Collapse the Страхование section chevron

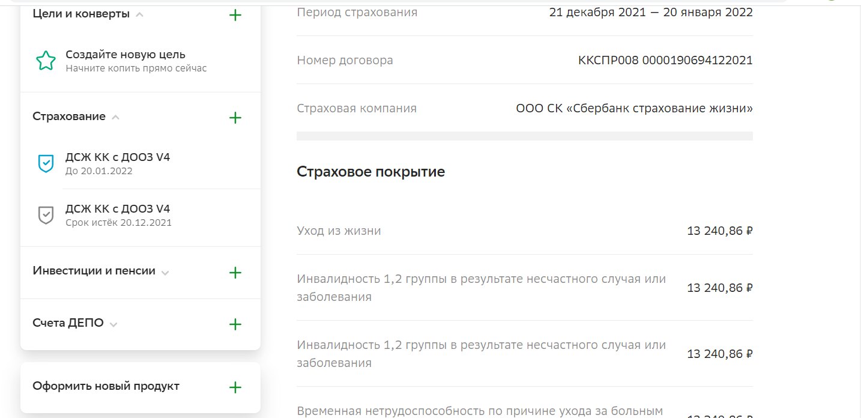[116, 118]
